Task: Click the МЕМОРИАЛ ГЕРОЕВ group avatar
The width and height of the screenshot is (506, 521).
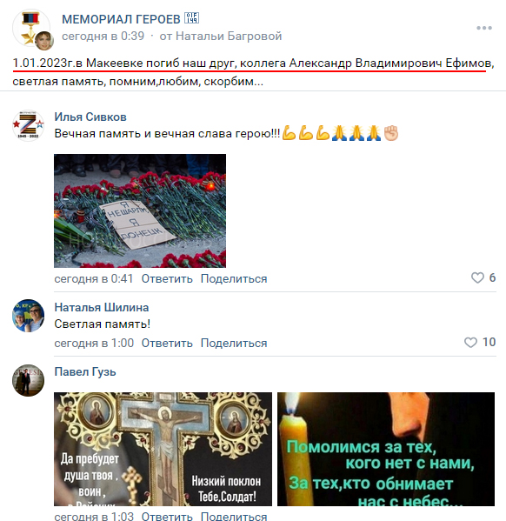Action: (31, 28)
